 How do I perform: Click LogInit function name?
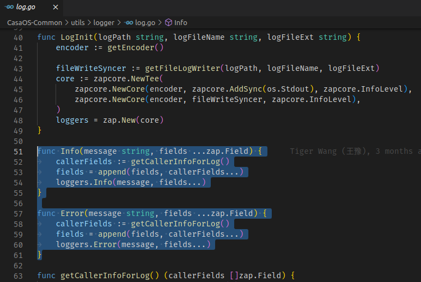(x=77, y=37)
